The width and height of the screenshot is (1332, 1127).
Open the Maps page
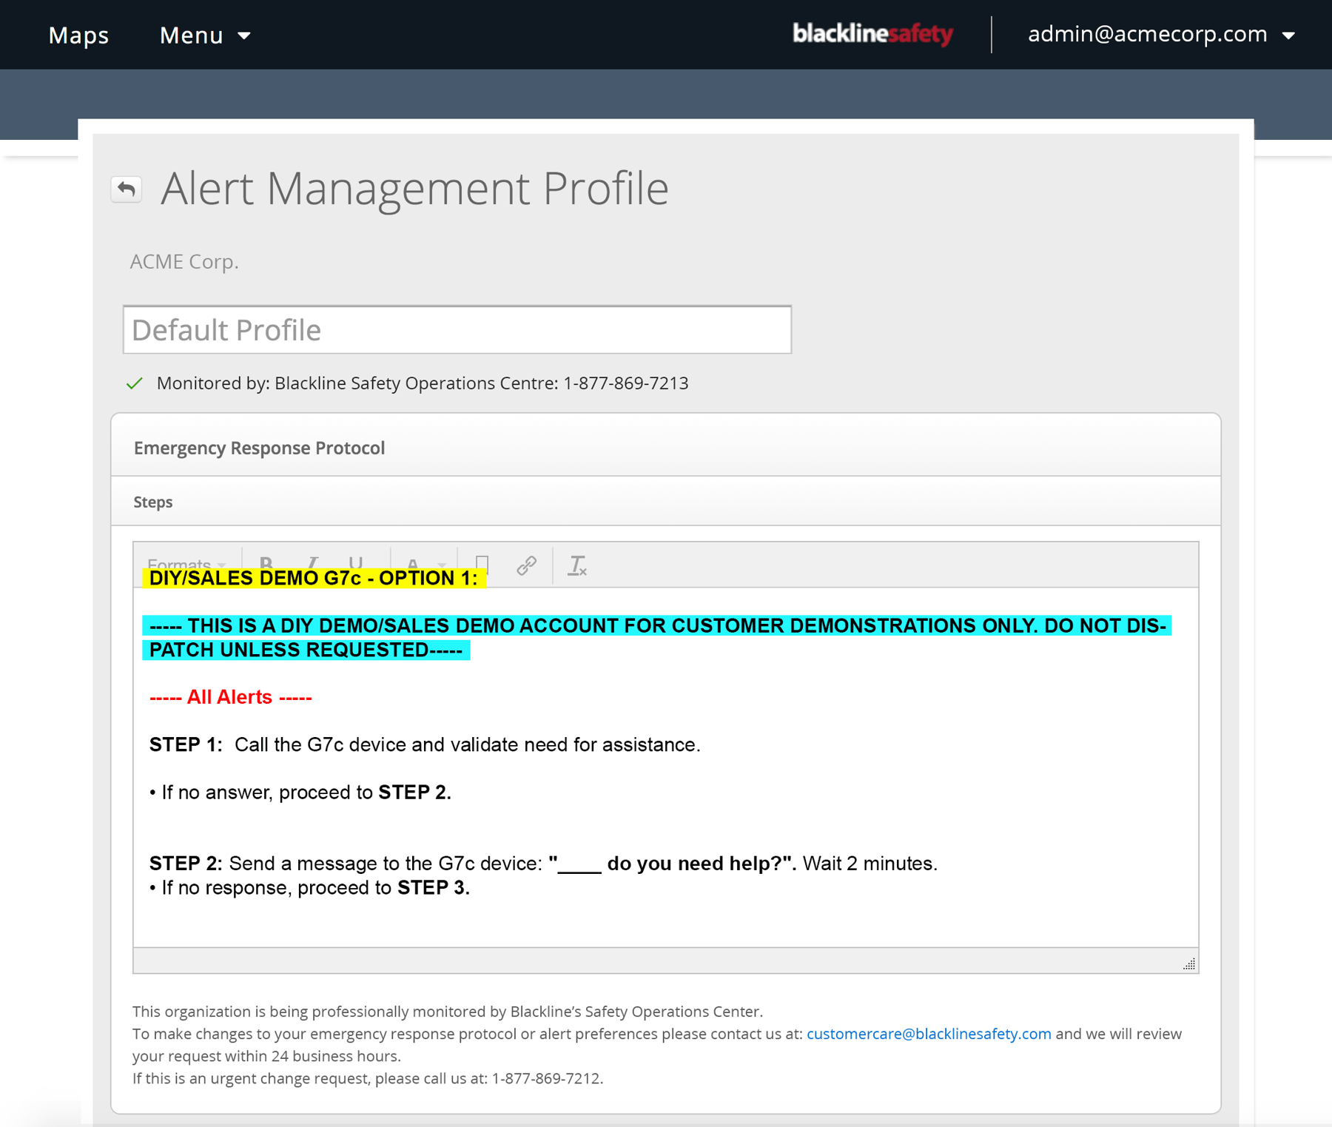point(78,35)
